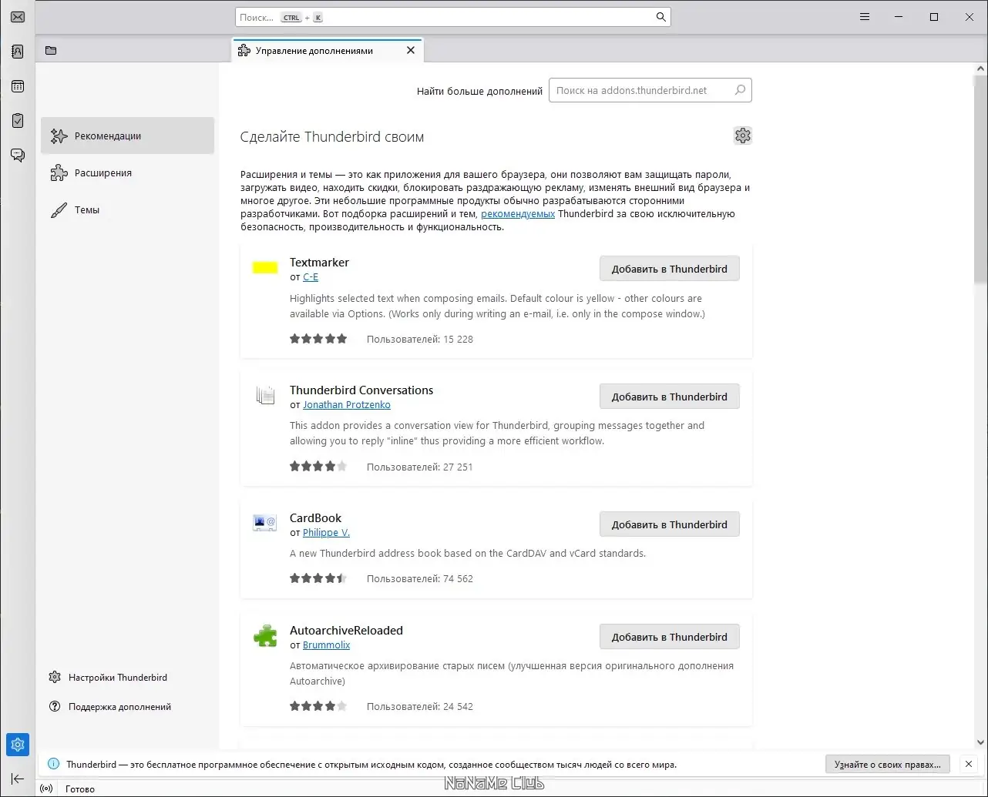Click the text "Пользователей: 27 251"
Viewport: 988px width, 797px height.
(420, 467)
